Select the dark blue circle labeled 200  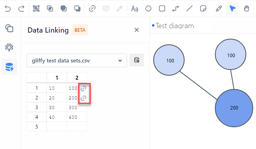234,108
